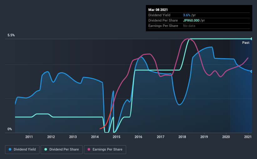
Task: Click the 2011 x-axis year label
Action: [x=29, y=137]
